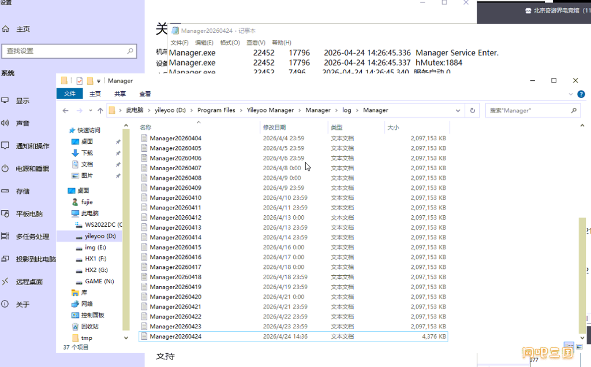Switch to the 主页 ribbon tab in Explorer

point(95,94)
